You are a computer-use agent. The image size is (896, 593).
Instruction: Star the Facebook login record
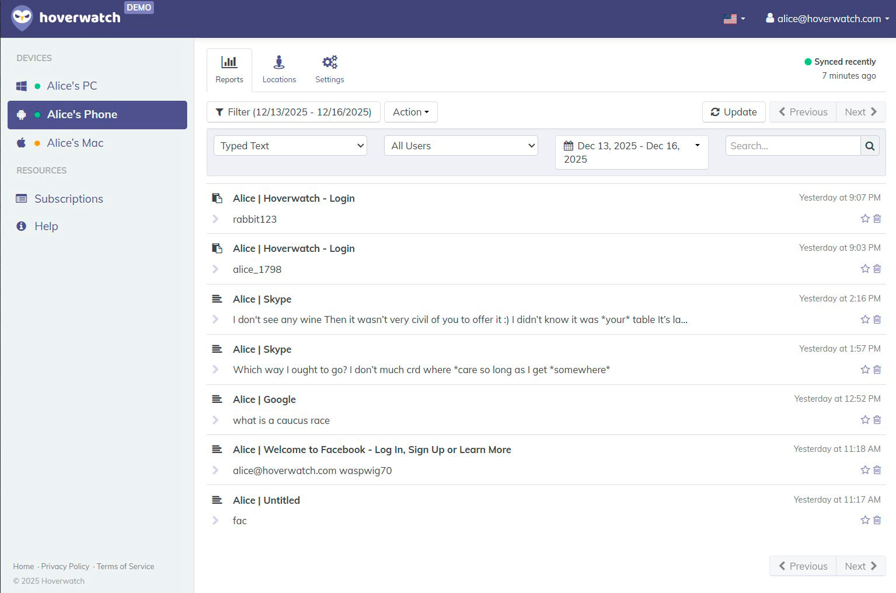[864, 469]
